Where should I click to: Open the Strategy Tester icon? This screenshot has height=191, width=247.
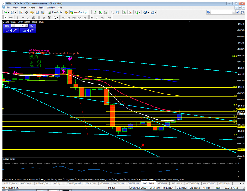tap(43, 12)
